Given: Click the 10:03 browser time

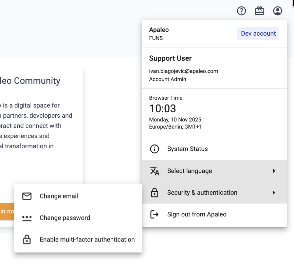Looking at the screenshot, I should coord(163,109).
